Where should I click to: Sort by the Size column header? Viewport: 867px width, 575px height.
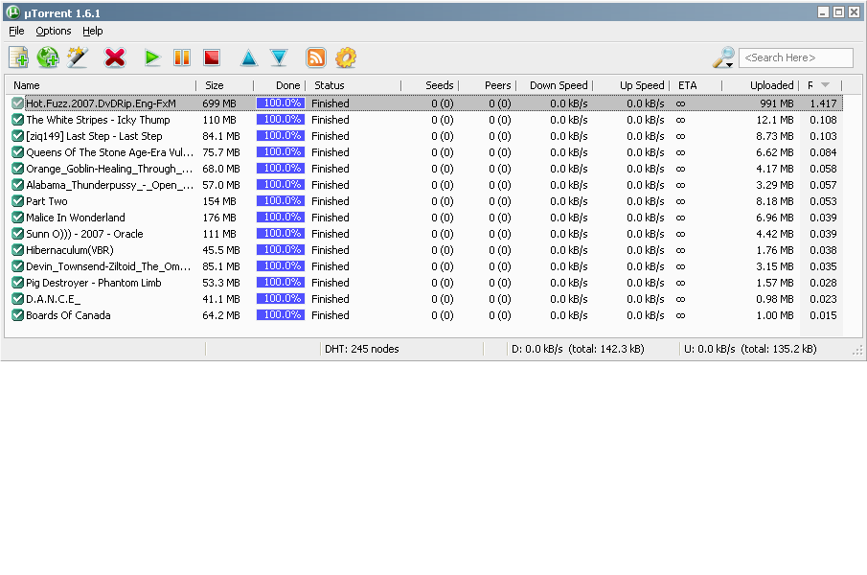225,85
